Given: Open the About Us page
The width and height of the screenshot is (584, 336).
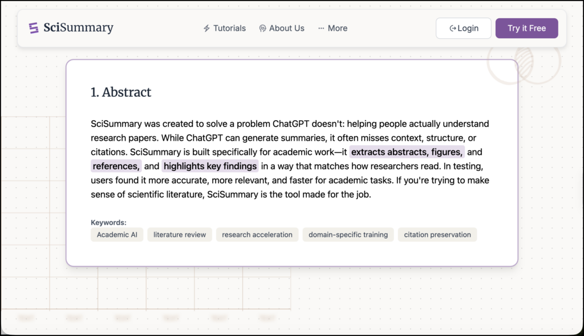Looking at the screenshot, I should click(282, 28).
